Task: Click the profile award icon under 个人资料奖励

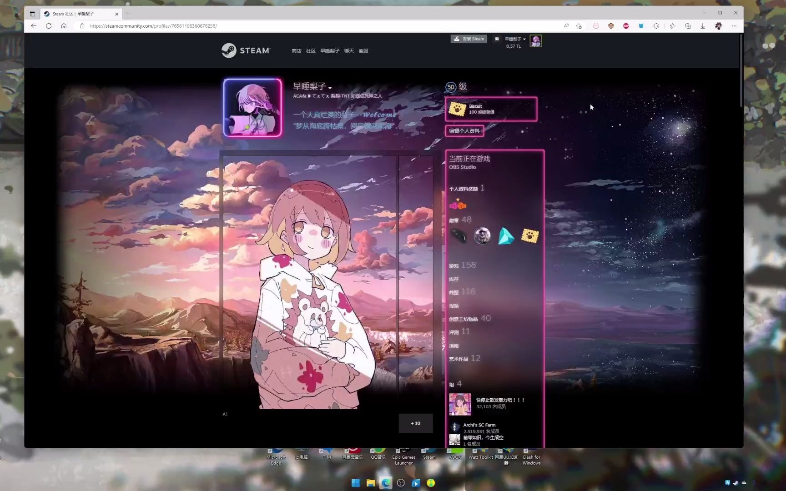Action: [458, 205]
